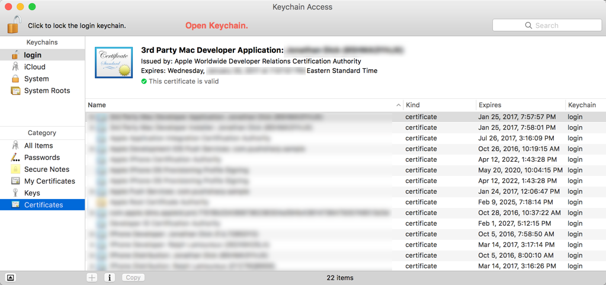Click the '3rd Party Mac Developer Application' heading
The width and height of the screenshot is (606, 285).
tap(213, 50)
